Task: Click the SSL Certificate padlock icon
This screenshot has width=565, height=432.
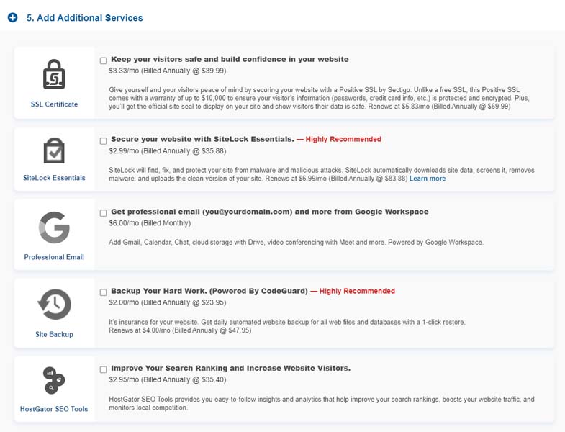Action: point(54,74)
